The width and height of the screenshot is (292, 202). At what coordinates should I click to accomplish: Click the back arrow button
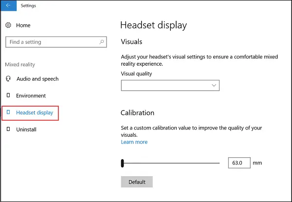8,5
